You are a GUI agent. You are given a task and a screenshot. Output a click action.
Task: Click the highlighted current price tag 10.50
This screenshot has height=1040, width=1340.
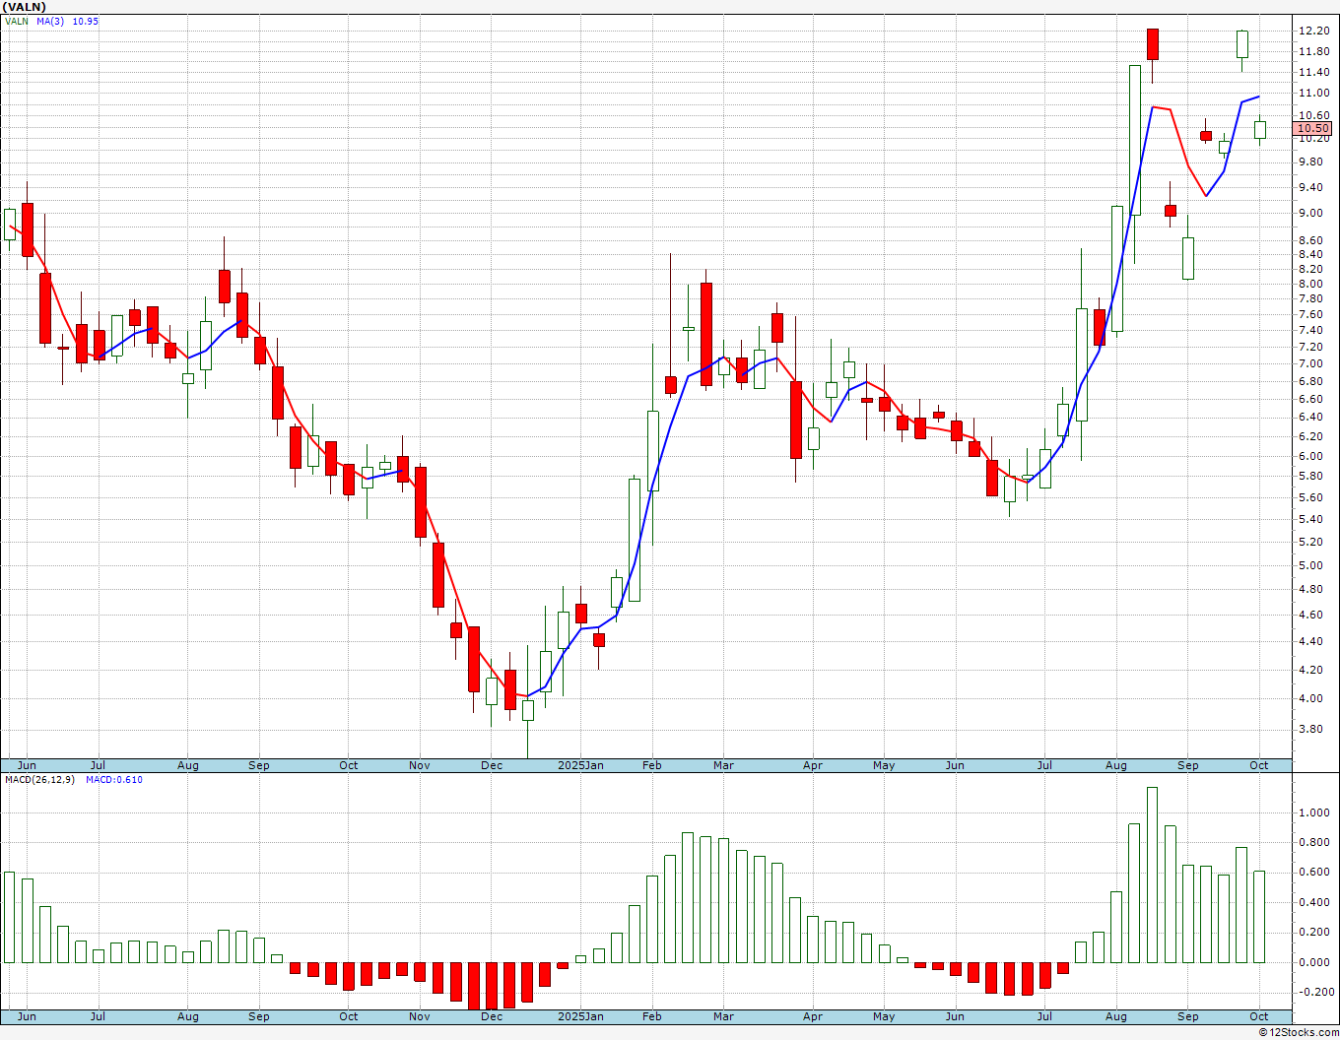pyautogui.click(x=1312, y=128)
